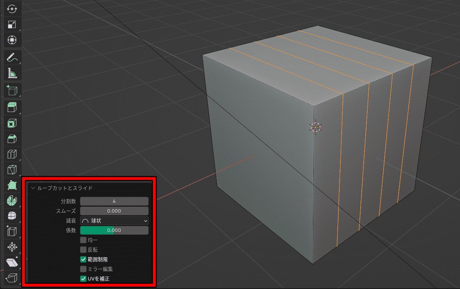Uncheck the UVを補正 checkbox
460x289 pixels.
tap(83, 279)
